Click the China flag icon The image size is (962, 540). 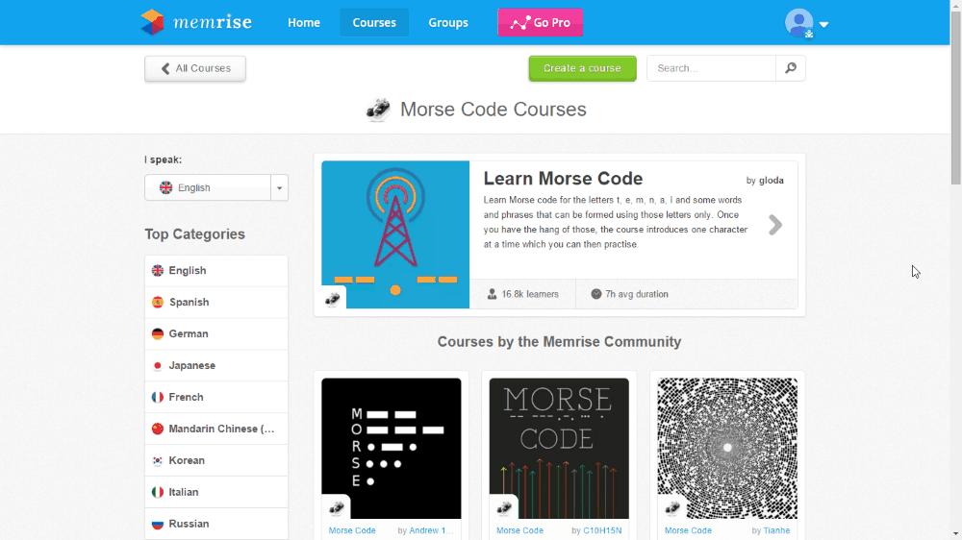click(158, 430)
